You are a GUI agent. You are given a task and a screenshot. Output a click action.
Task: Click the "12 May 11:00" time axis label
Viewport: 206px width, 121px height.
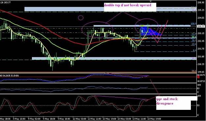point(95,119)
